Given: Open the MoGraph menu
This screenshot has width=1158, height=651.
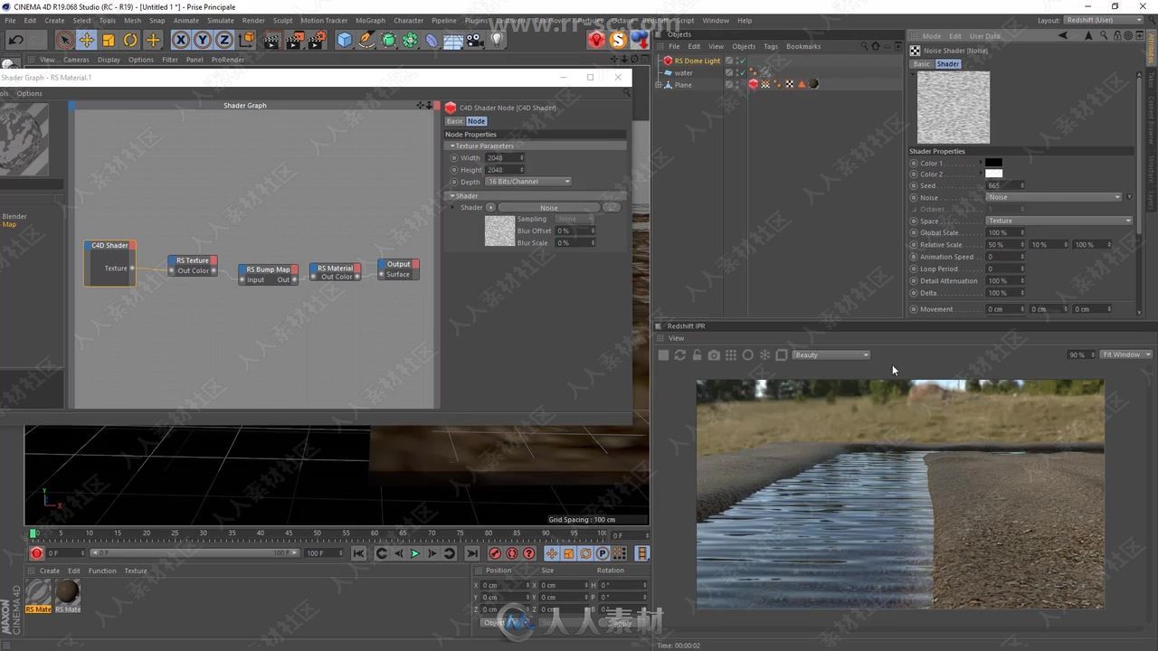Looking at the screenshot, I should [370, 20].
